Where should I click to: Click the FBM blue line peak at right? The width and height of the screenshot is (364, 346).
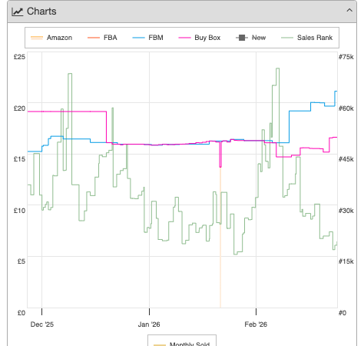[x=336, y=91]
